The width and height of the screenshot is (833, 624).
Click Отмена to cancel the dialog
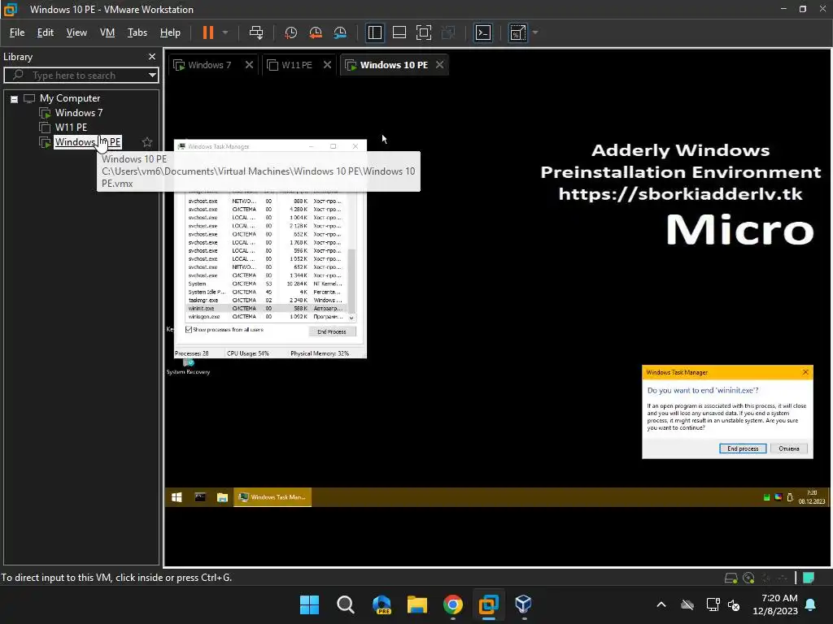[x=789, y=448]
